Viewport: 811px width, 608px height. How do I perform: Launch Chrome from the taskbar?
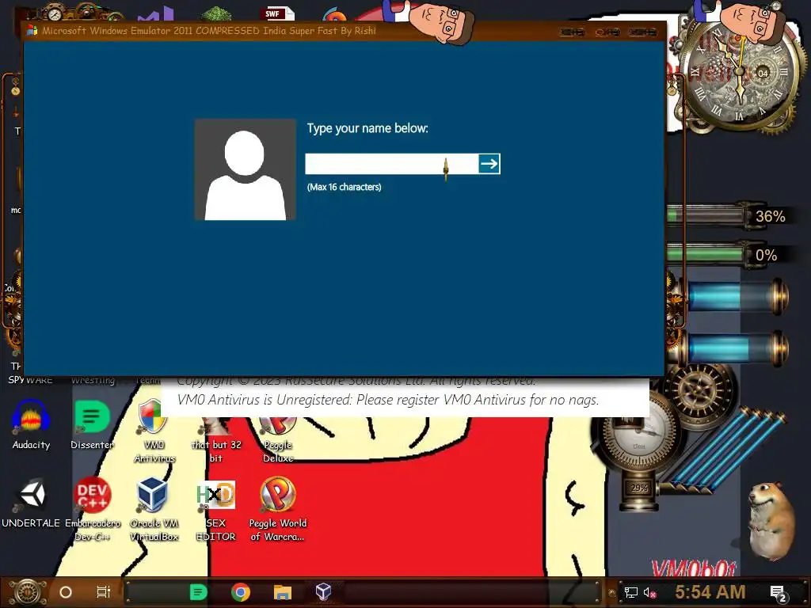click(241, 592)
